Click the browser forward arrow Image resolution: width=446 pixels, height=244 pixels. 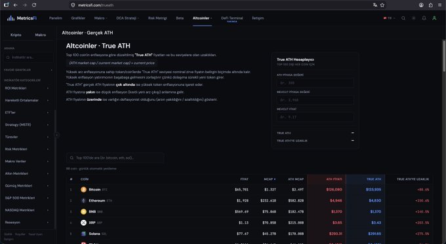coord(25,5)
